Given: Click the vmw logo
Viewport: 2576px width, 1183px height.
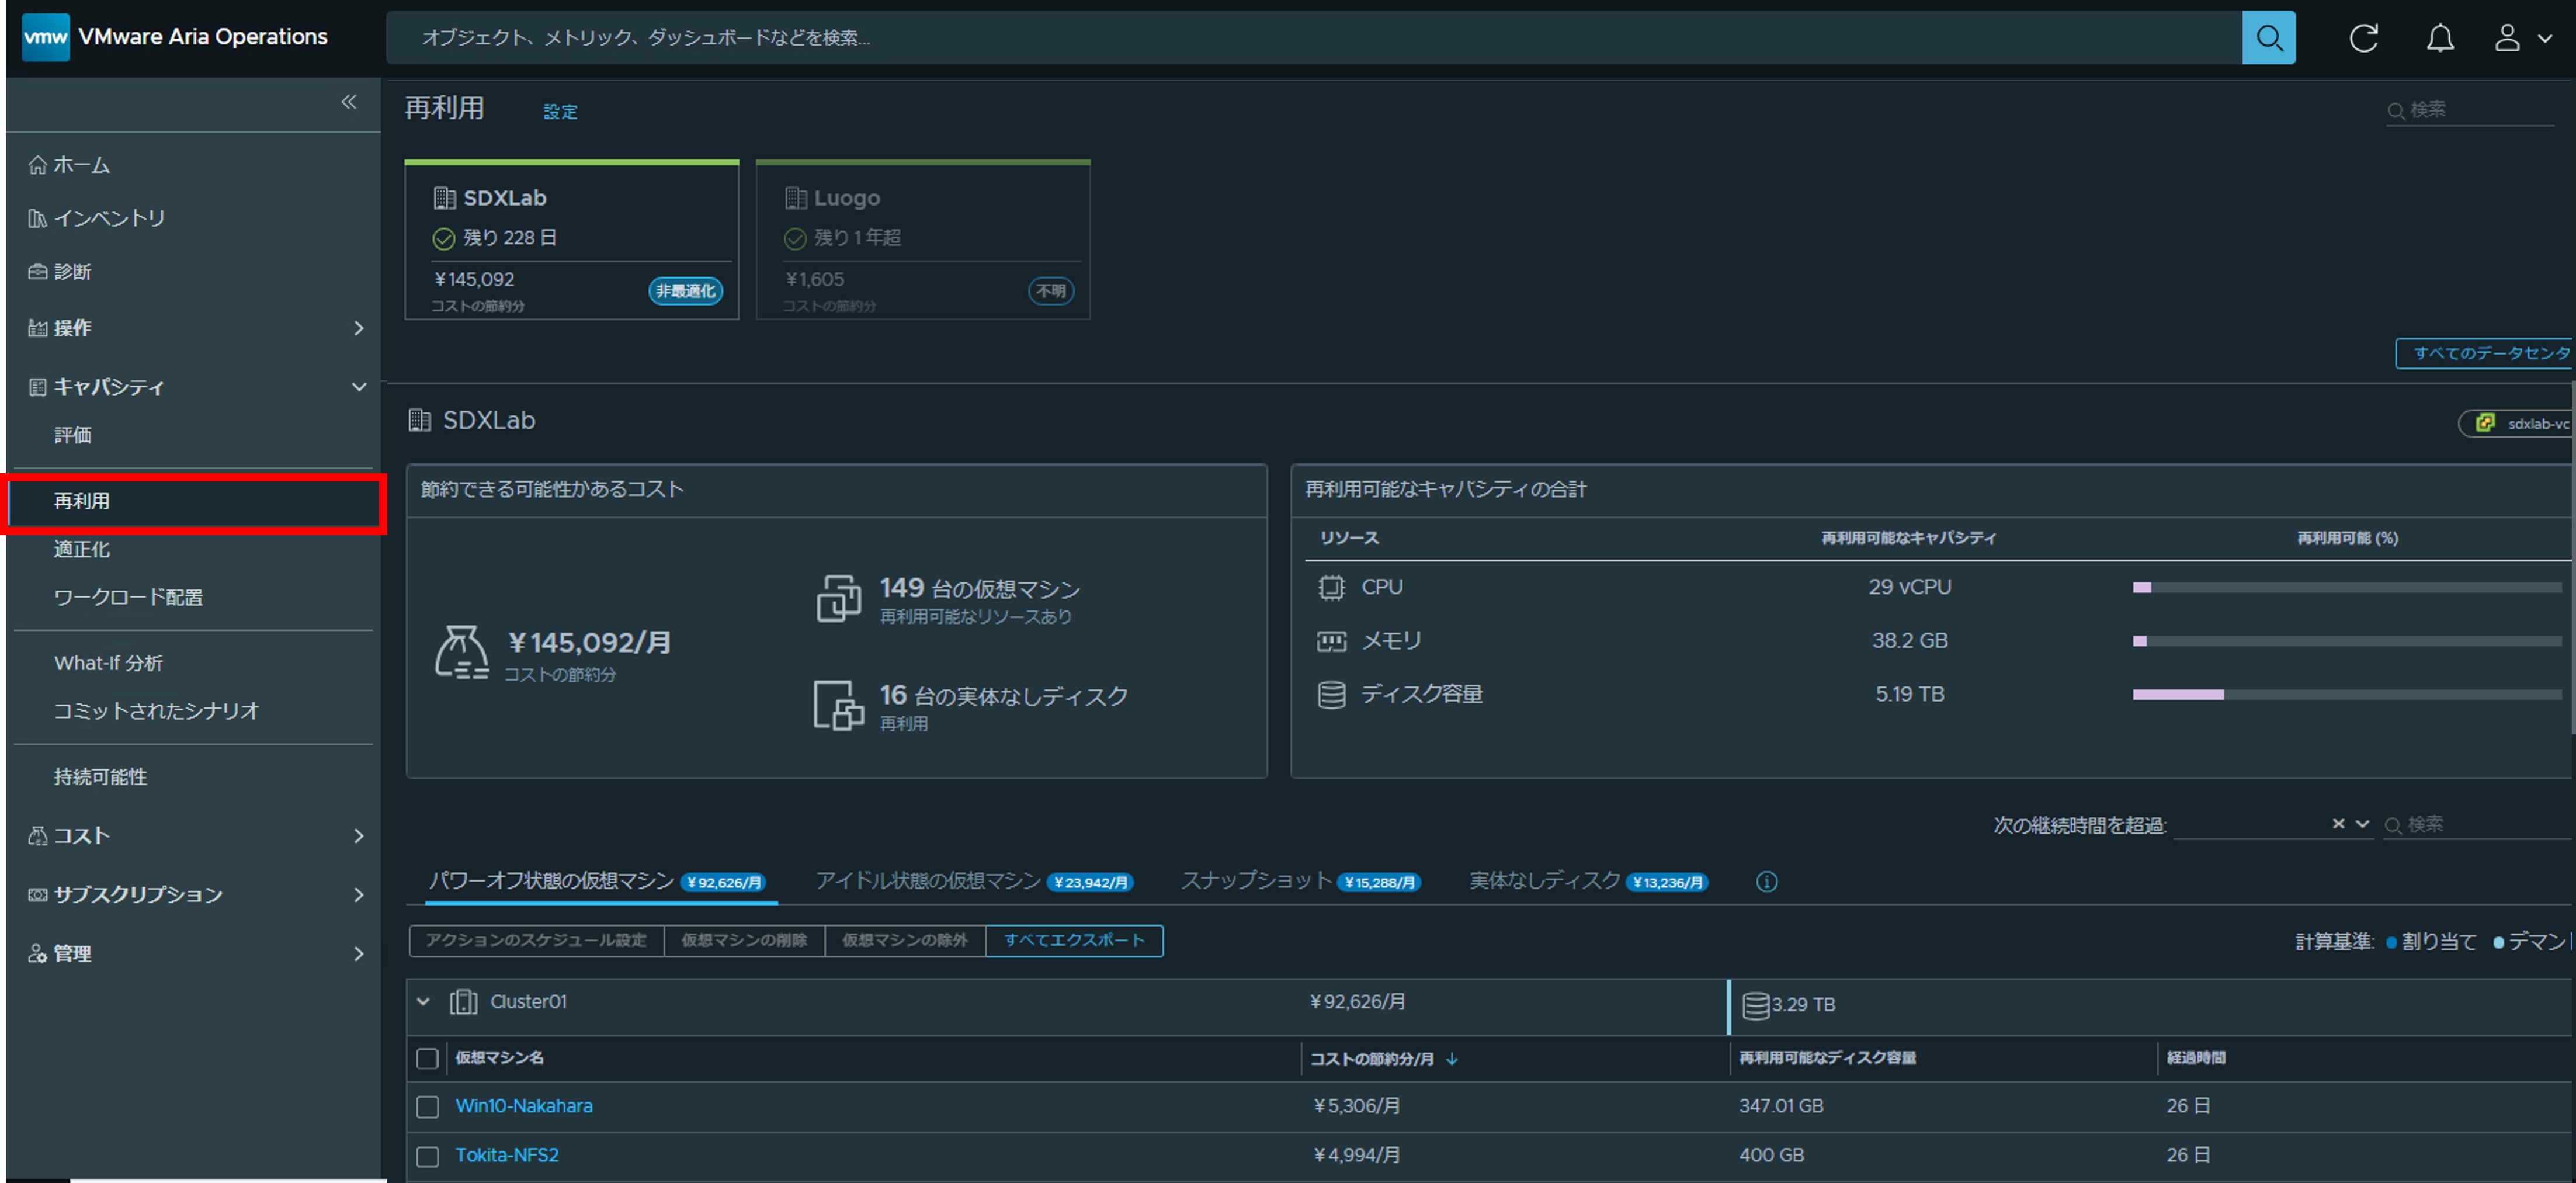Looking at the screenshot, I should 46,37.
